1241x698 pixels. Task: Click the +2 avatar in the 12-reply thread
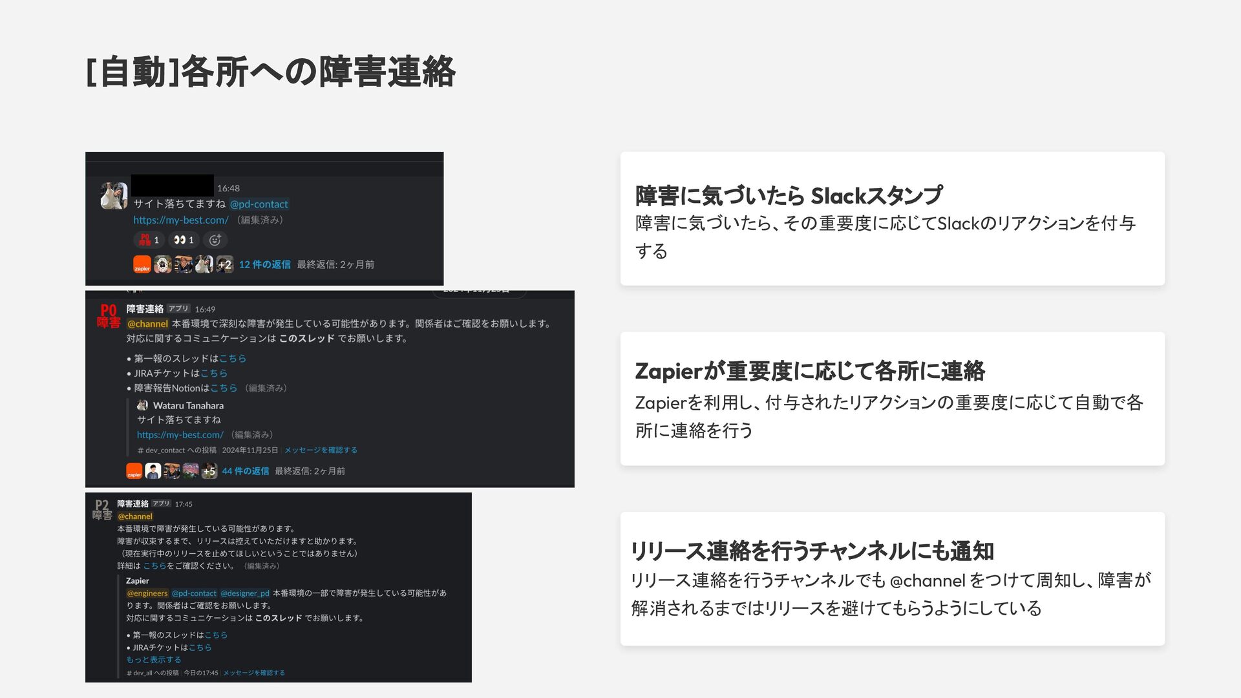(x=224, y=264)
